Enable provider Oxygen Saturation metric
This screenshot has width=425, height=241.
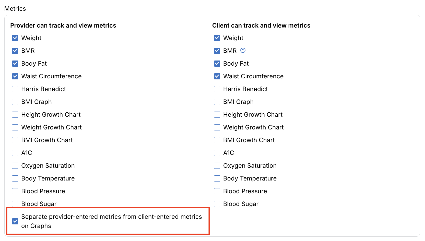pyautogui.click(x=15, y=166)
